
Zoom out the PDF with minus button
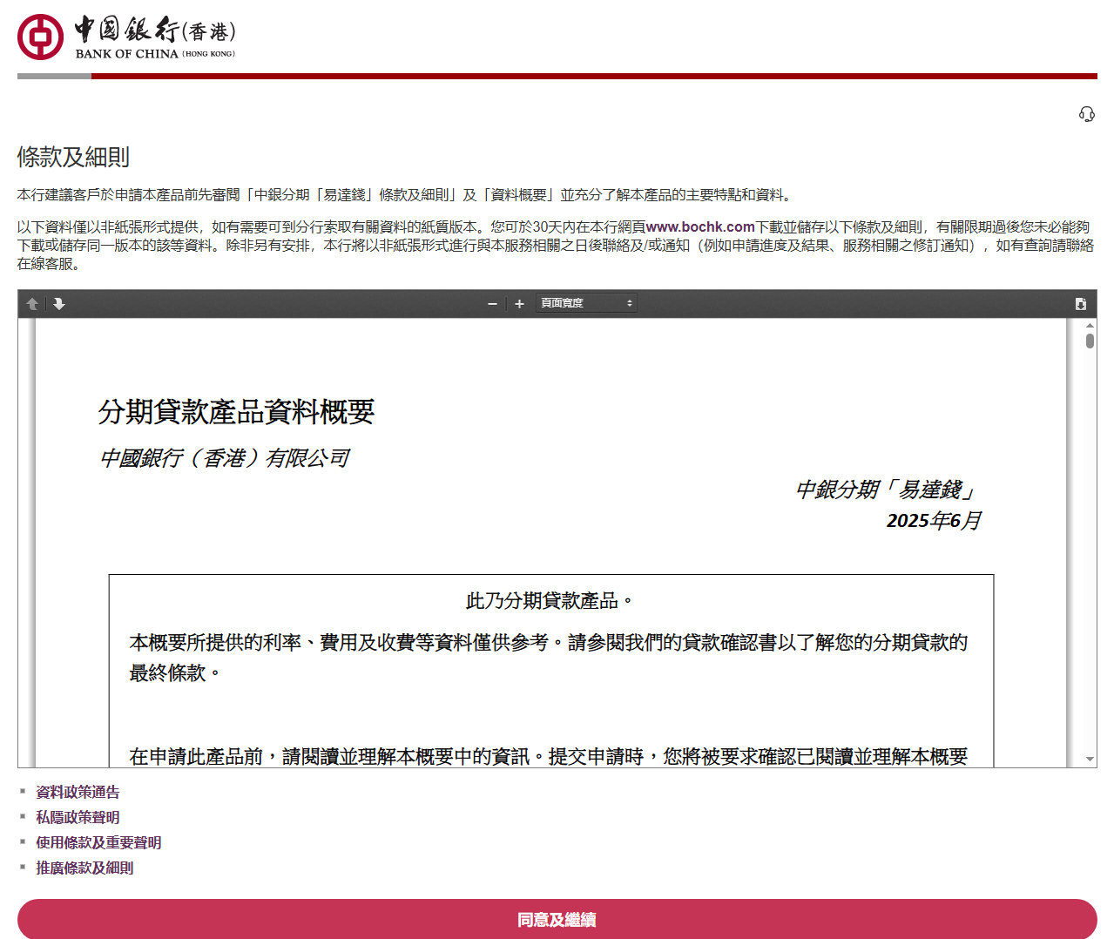click(x=492, y=304)
